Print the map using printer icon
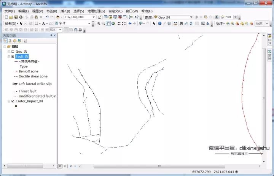The height and width of the screenshot is (176, 274). pos(21,17)
